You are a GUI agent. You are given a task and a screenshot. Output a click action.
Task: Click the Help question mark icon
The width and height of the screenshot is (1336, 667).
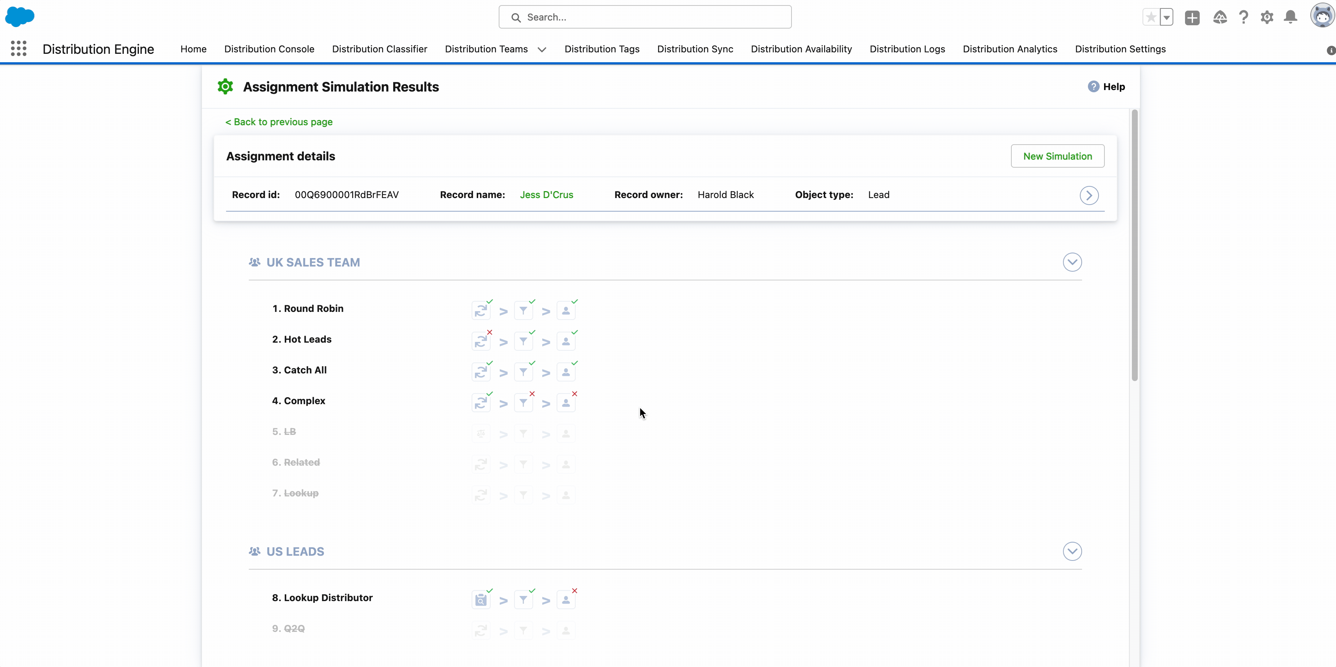(1093, 86)
